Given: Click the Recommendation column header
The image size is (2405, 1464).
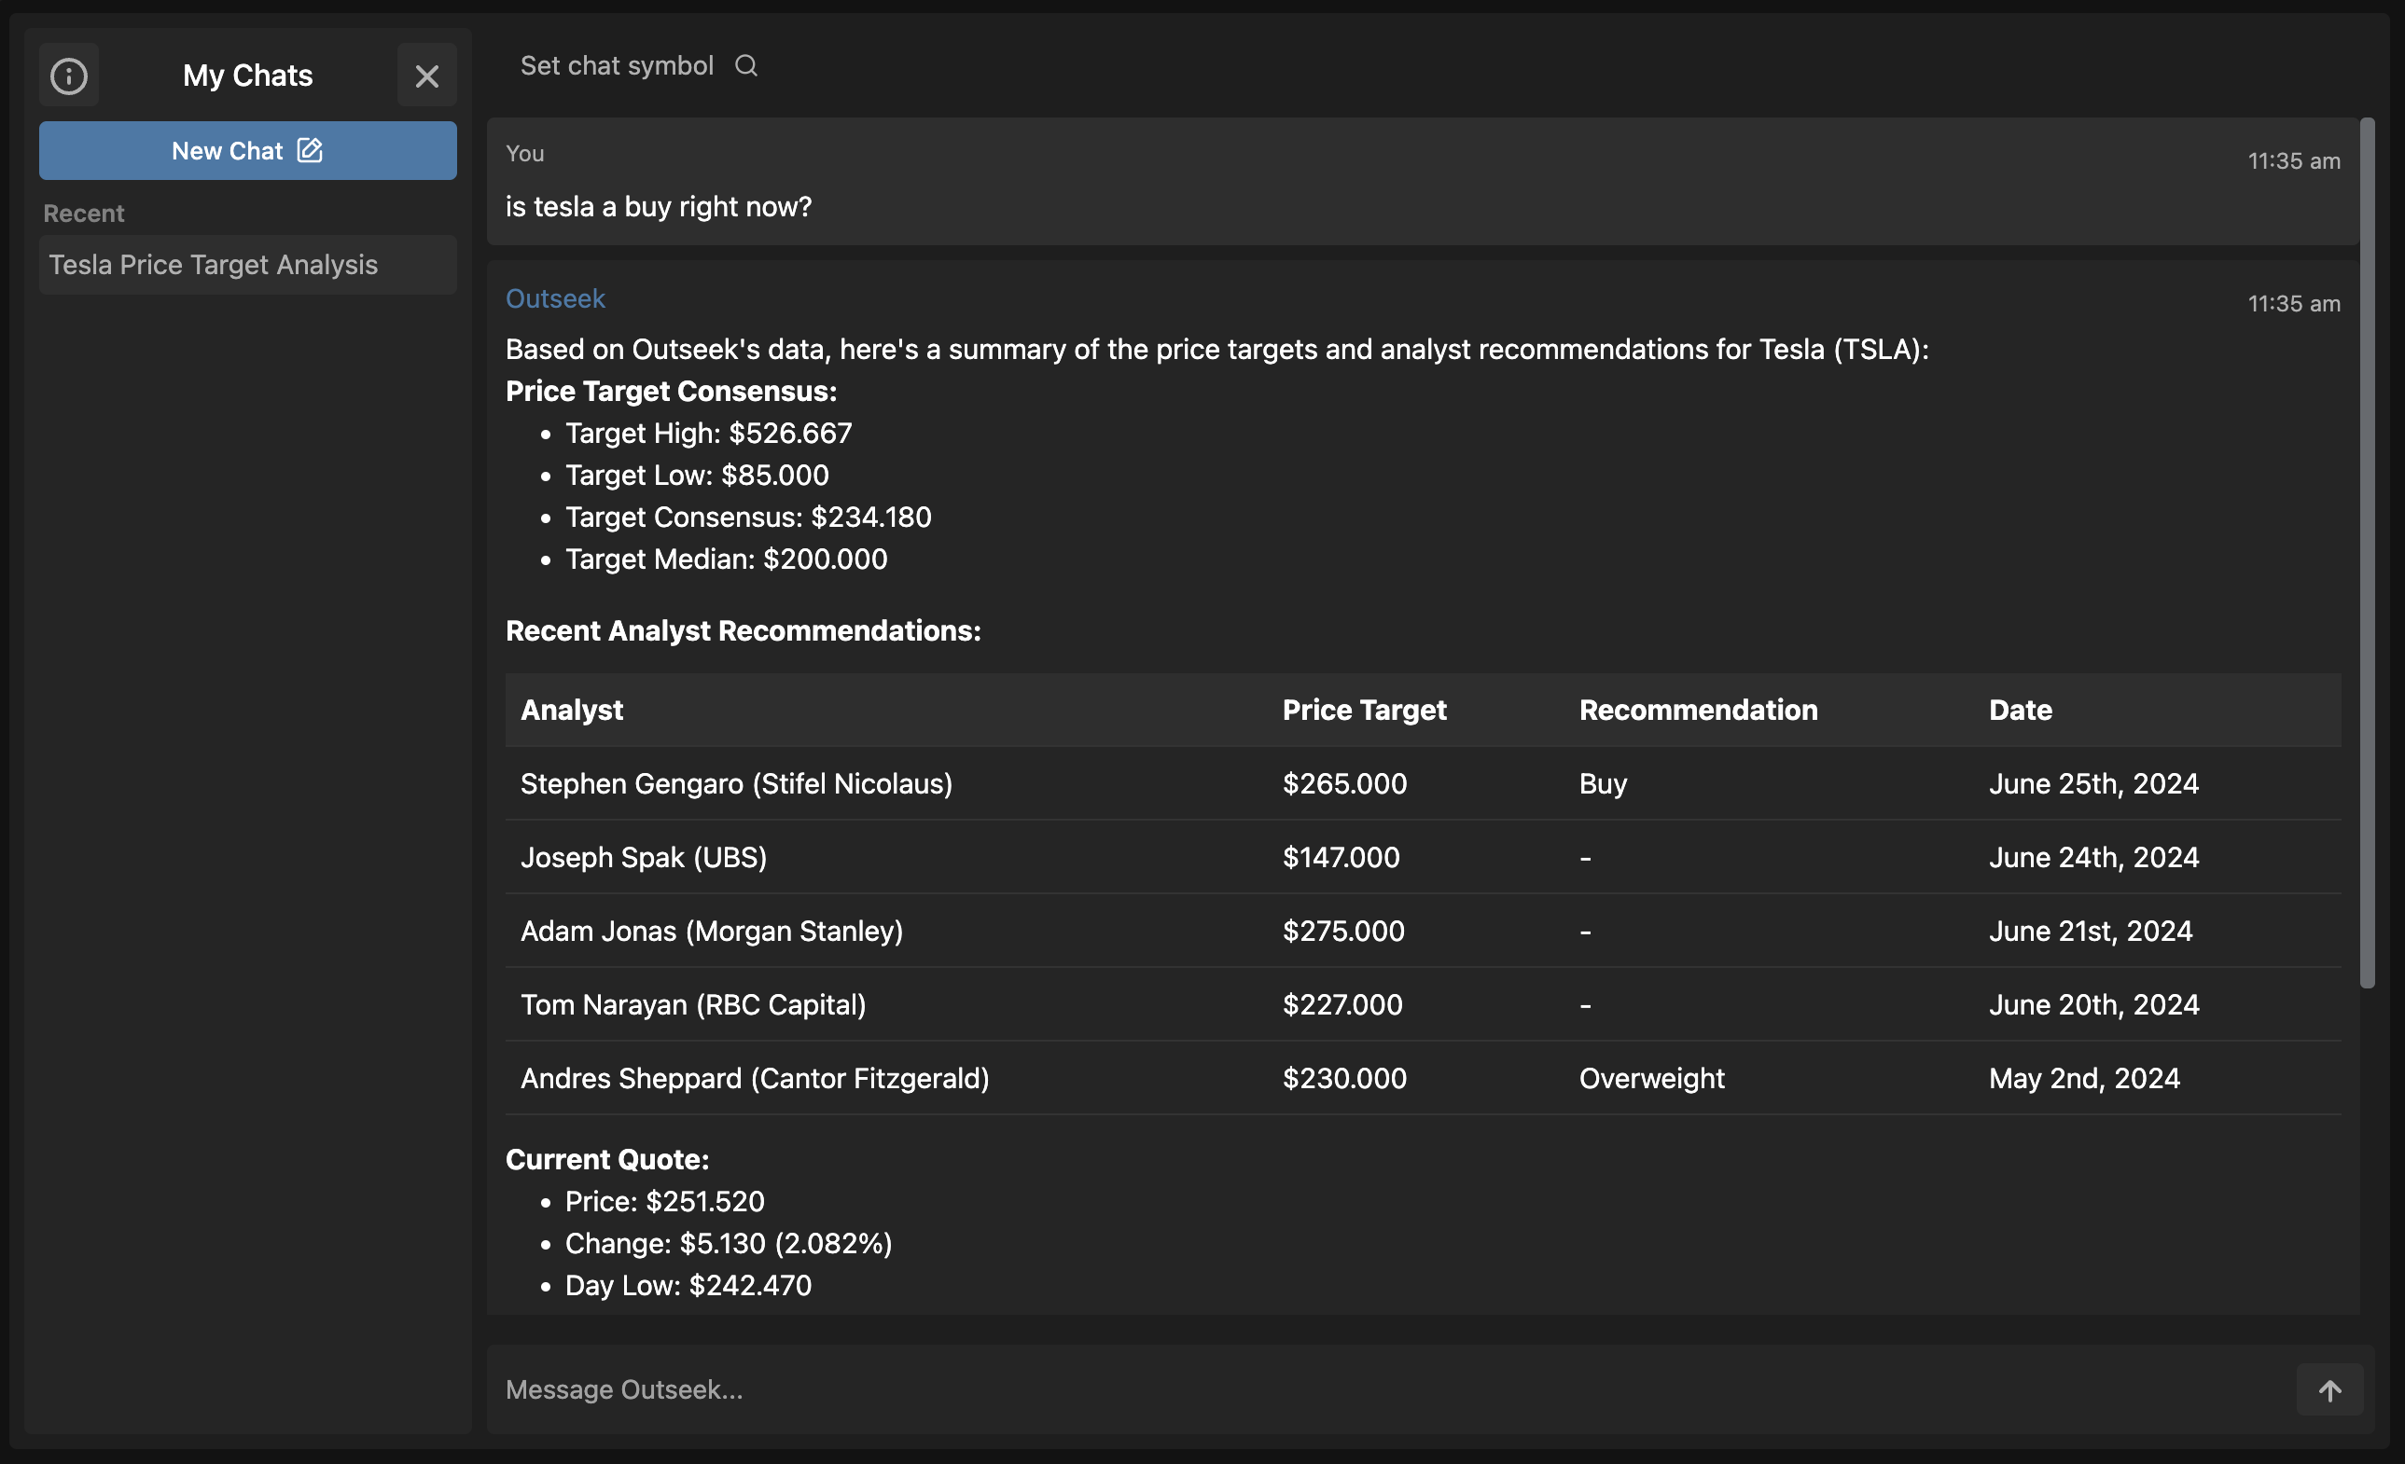Looking at the screenshot, I should pos(1697,709).
